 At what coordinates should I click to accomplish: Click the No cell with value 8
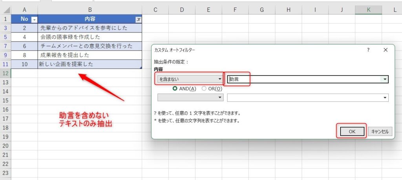click(x=24, y=55)
